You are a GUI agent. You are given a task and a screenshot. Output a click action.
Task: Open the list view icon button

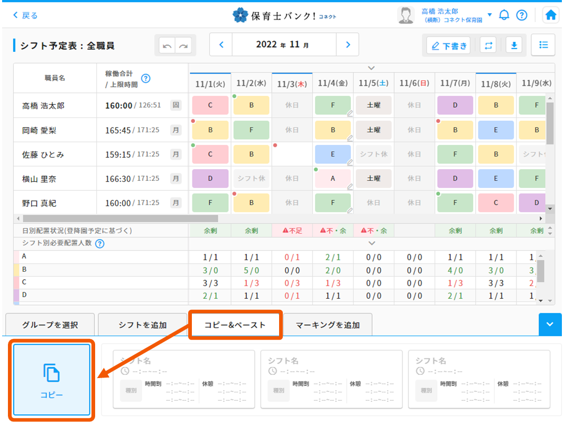tap(543, 45)
